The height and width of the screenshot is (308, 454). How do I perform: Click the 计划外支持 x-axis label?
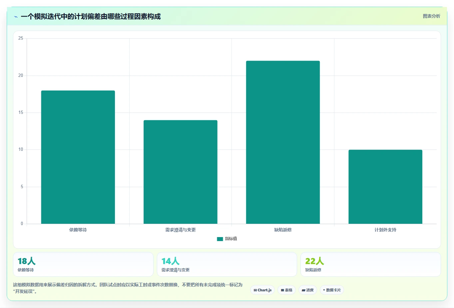point(385,230)
